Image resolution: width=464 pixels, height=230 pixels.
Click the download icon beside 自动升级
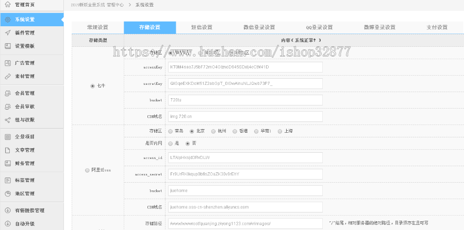pos(8,224)
